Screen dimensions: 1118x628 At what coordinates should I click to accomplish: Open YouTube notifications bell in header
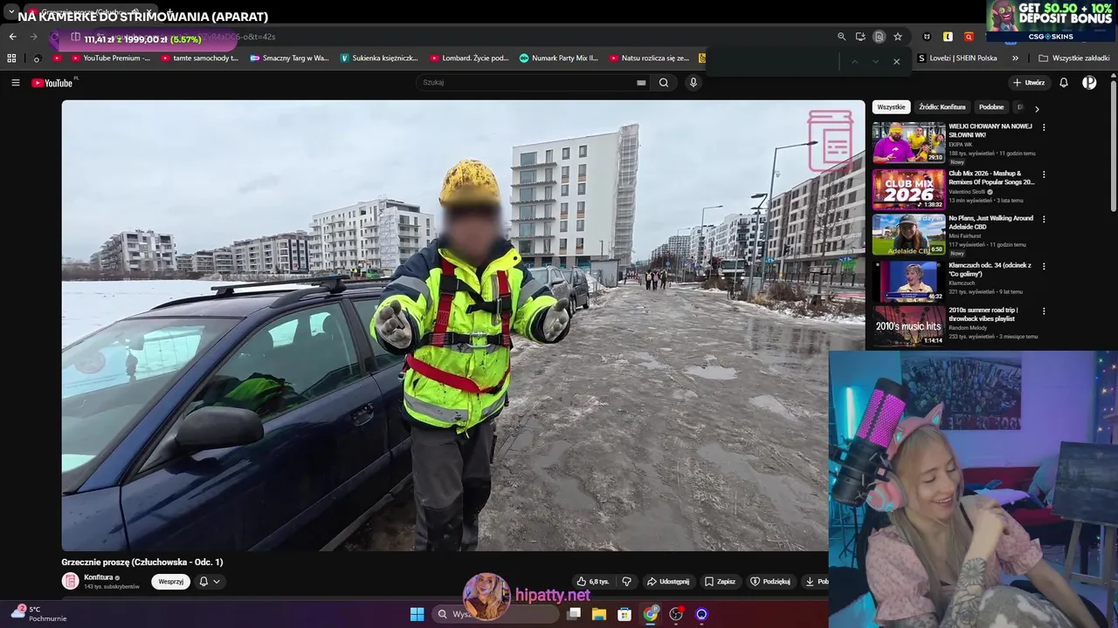pyautogui.click(x=1064, y=83)
